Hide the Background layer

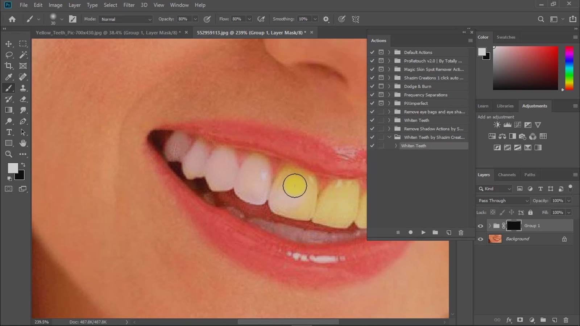click(480, 239)
